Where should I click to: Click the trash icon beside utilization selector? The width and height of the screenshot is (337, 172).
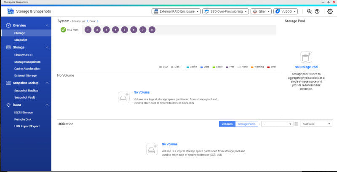(x=296, y=124)
